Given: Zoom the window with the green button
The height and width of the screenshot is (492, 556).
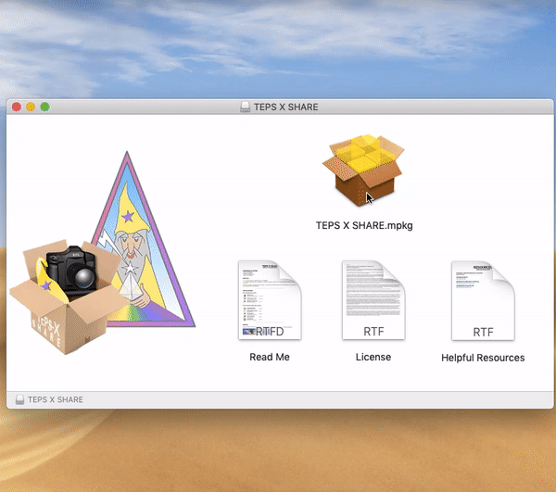Looking at the screenshot, I should click(x=44, y=107).
